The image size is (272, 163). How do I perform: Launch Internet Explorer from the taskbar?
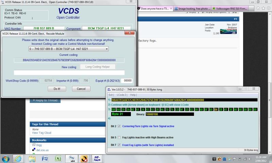tap(18, 159)
